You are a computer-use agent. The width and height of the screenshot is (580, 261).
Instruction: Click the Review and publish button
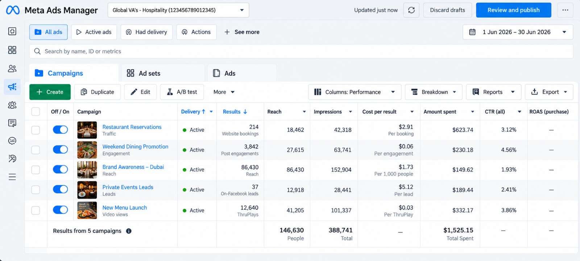(x=514, y=10)
